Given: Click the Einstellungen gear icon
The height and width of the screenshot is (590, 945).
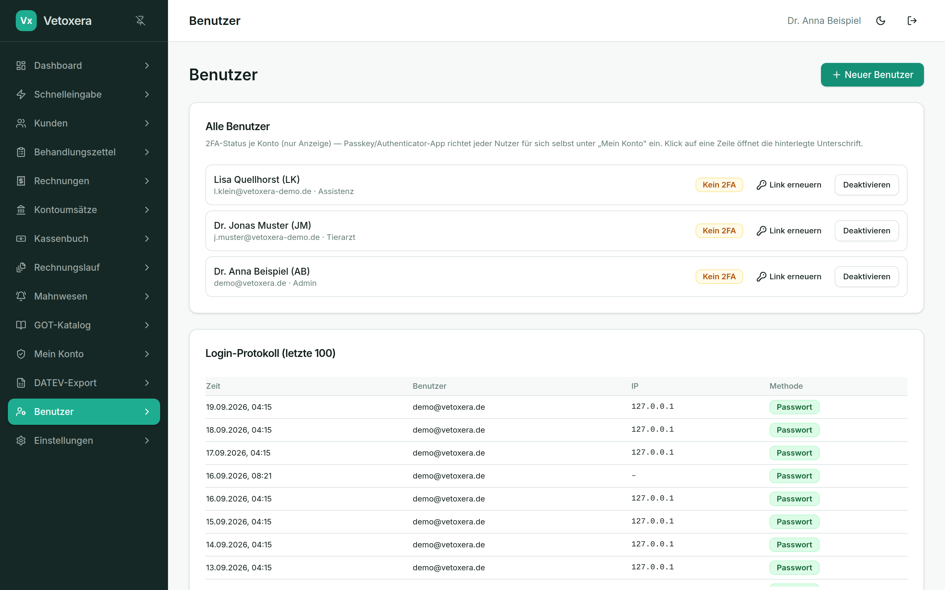Looking at the screenshot, I should [21, 441].
